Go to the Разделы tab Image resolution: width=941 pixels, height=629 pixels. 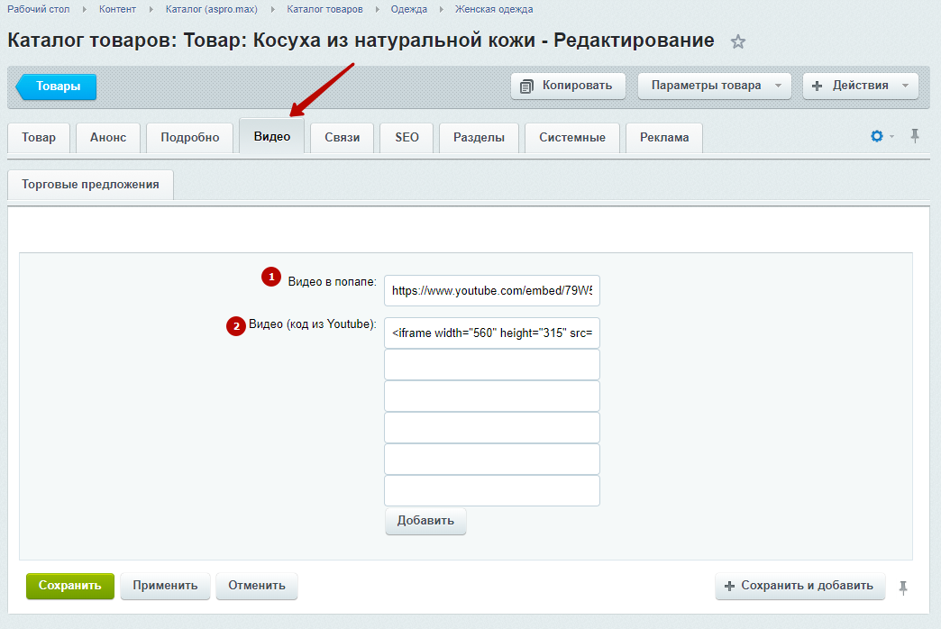click(x=479, y=138)
